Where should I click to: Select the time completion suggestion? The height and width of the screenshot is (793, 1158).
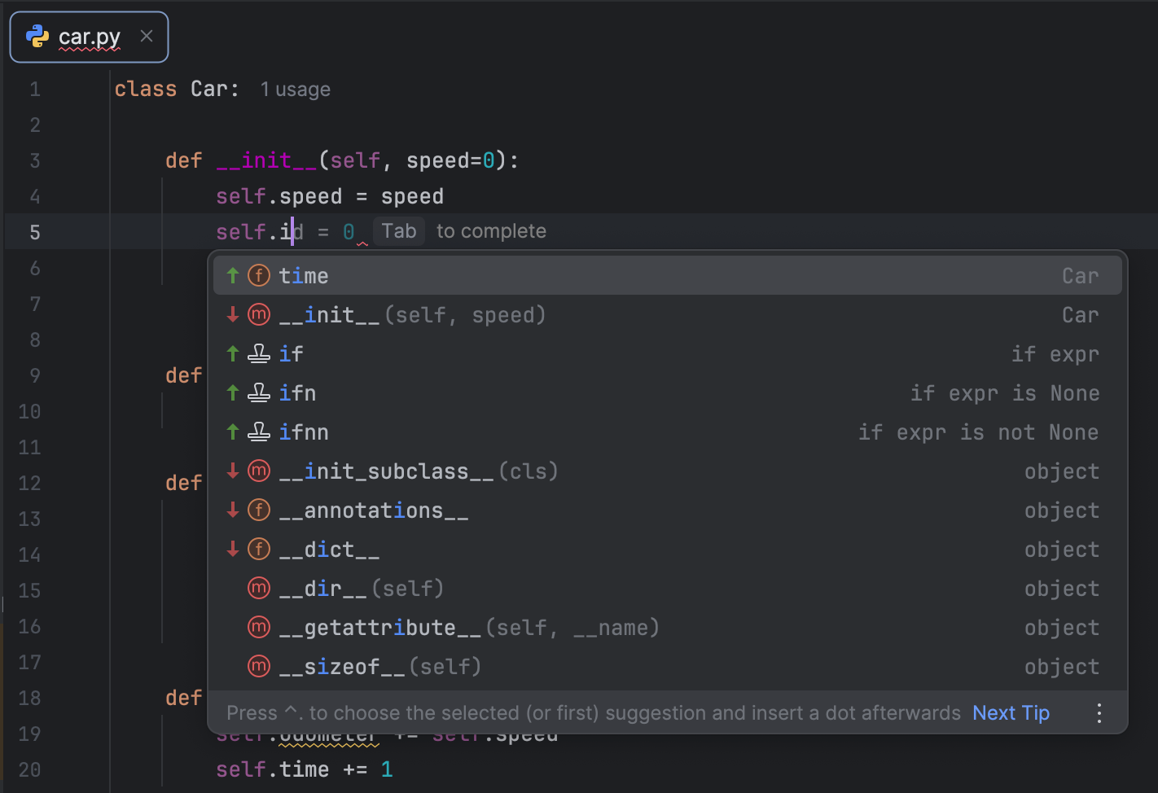[x=304, y=275]
